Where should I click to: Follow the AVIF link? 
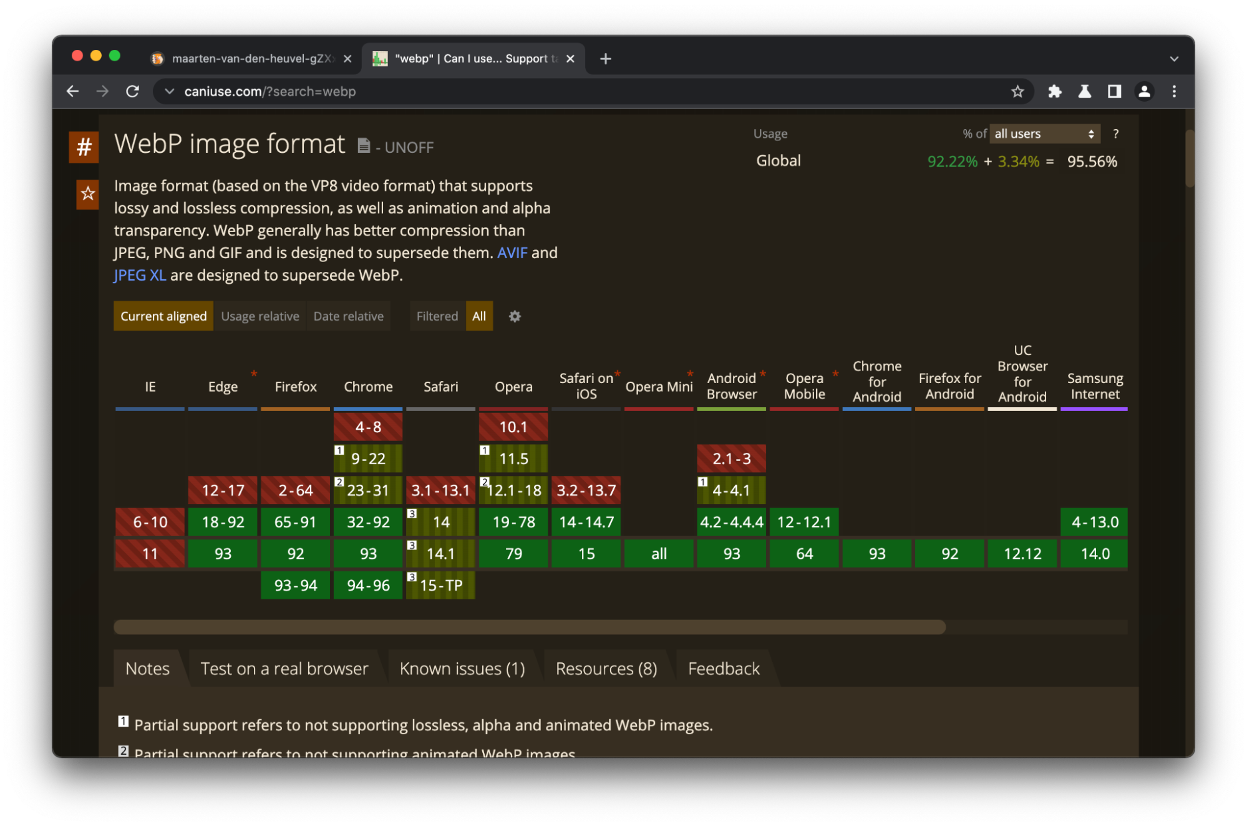(x=512, y=253)
